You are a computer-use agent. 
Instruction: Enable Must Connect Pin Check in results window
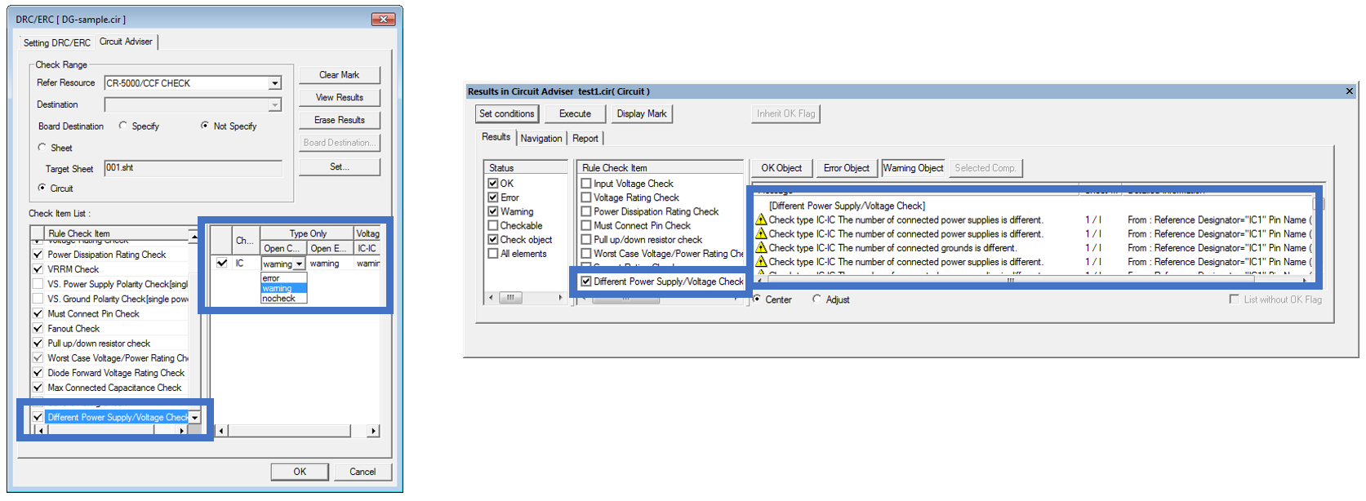coord(586,225)
